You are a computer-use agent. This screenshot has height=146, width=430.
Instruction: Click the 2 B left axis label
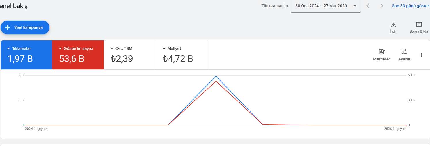click(x=21, y=75)
